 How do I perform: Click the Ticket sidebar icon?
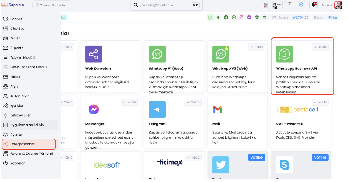[6, 77]
